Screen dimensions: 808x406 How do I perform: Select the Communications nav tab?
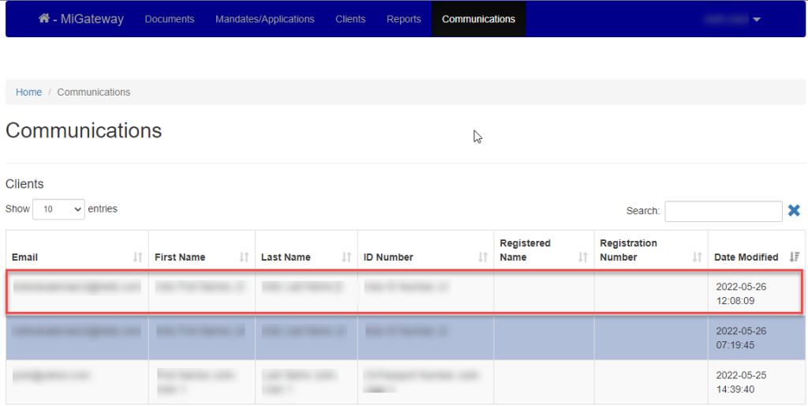(x=478, y=19)
